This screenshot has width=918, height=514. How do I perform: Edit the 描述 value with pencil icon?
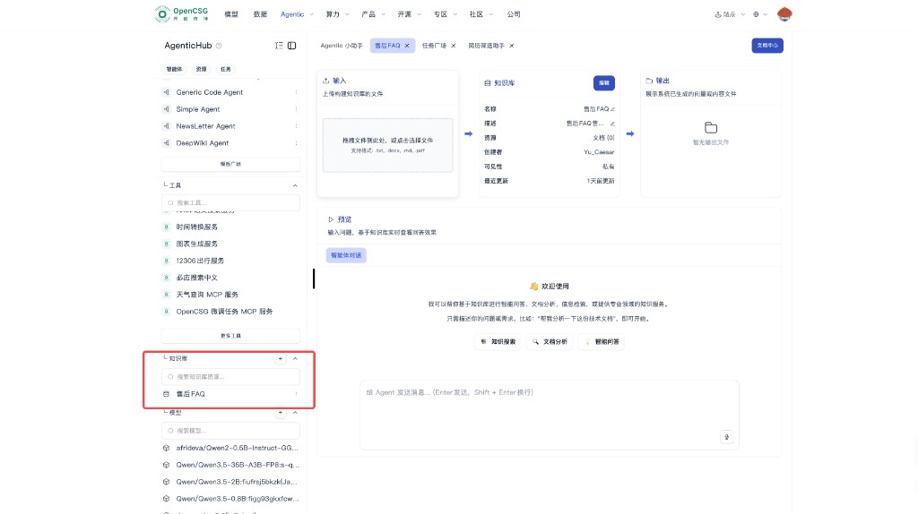[x=612, y=124]
